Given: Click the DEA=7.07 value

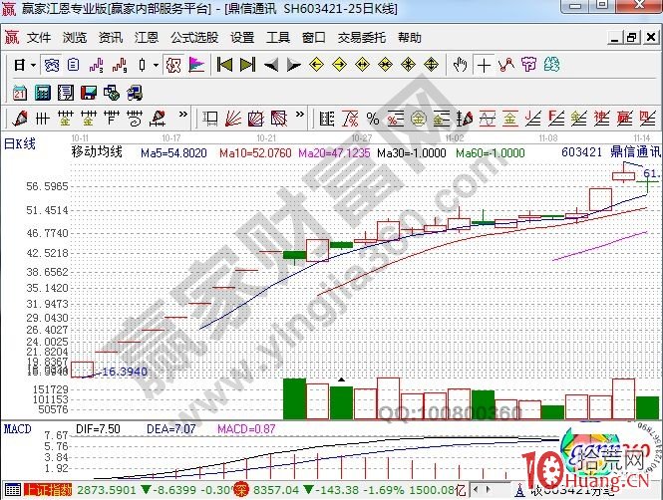Looking at the screenshot, I should [170, 429].
